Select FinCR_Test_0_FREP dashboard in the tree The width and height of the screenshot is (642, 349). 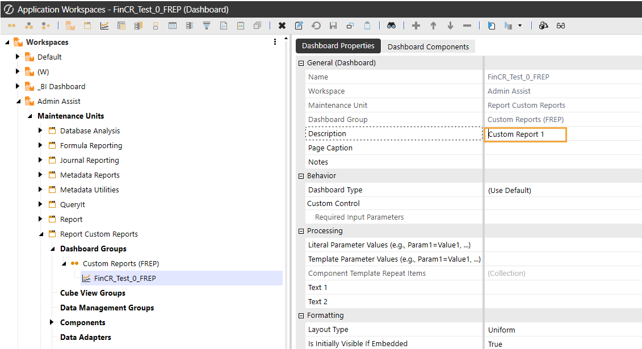coord(125,278)
